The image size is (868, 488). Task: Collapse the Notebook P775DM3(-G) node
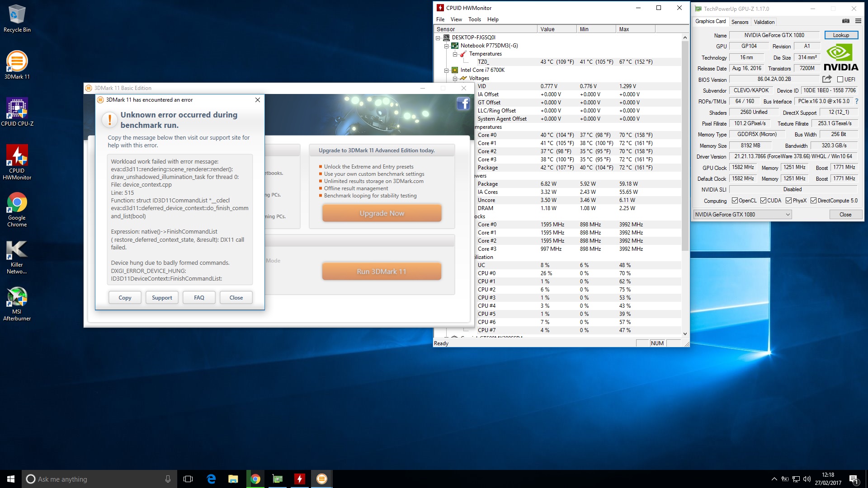(446, 46)
